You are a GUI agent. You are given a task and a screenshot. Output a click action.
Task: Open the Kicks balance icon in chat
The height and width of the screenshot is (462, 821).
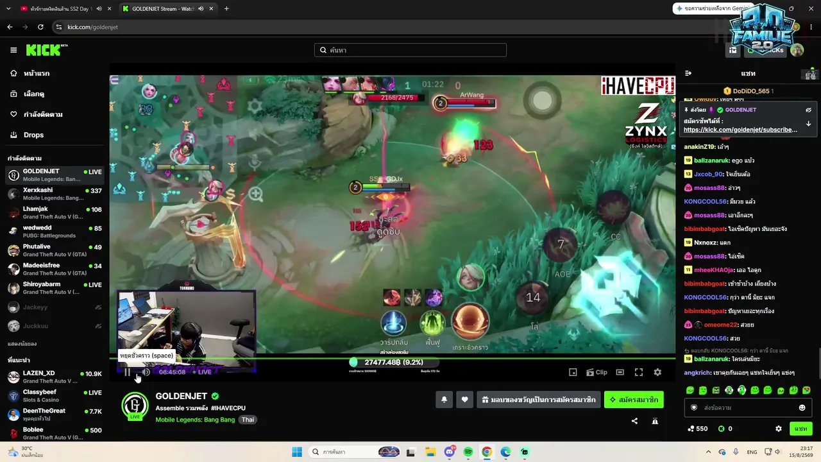(725, 429)
